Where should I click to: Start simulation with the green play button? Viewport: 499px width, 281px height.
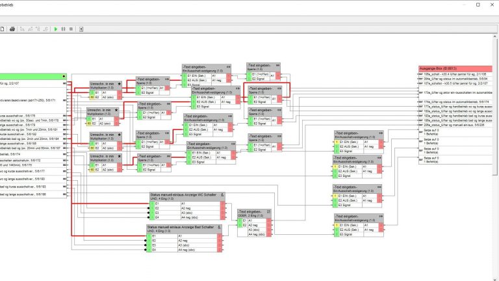click(x=56, y=29)
